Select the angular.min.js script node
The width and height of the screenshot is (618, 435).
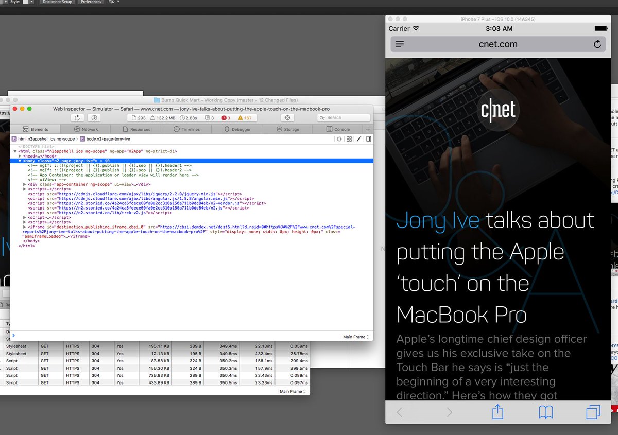[141, 198]
